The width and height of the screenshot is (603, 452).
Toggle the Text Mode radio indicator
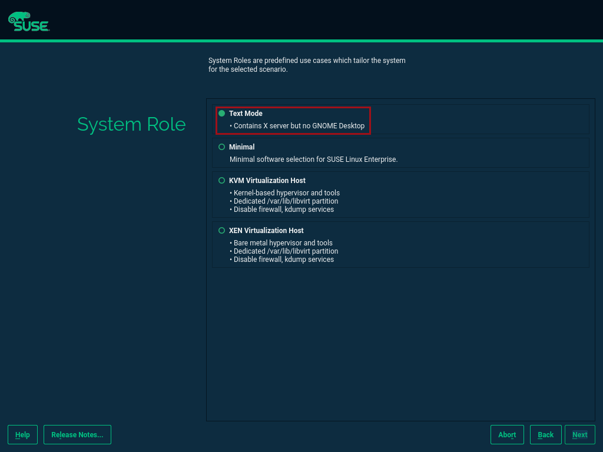click(x=221, y=114)
